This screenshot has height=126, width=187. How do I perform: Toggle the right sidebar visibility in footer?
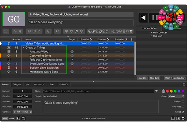(x=178, y=118)
